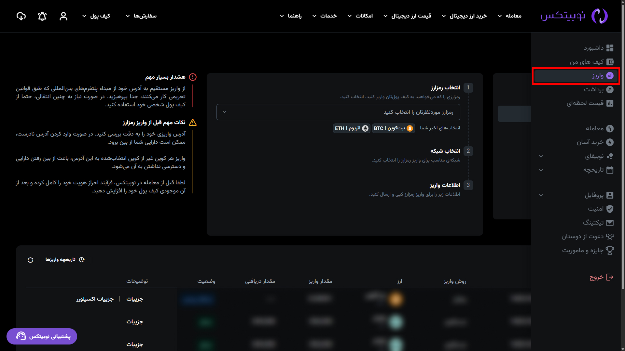Click the امنیت shield icon
Viewport: 625px width, 351px height.
(x=610, y=209)
